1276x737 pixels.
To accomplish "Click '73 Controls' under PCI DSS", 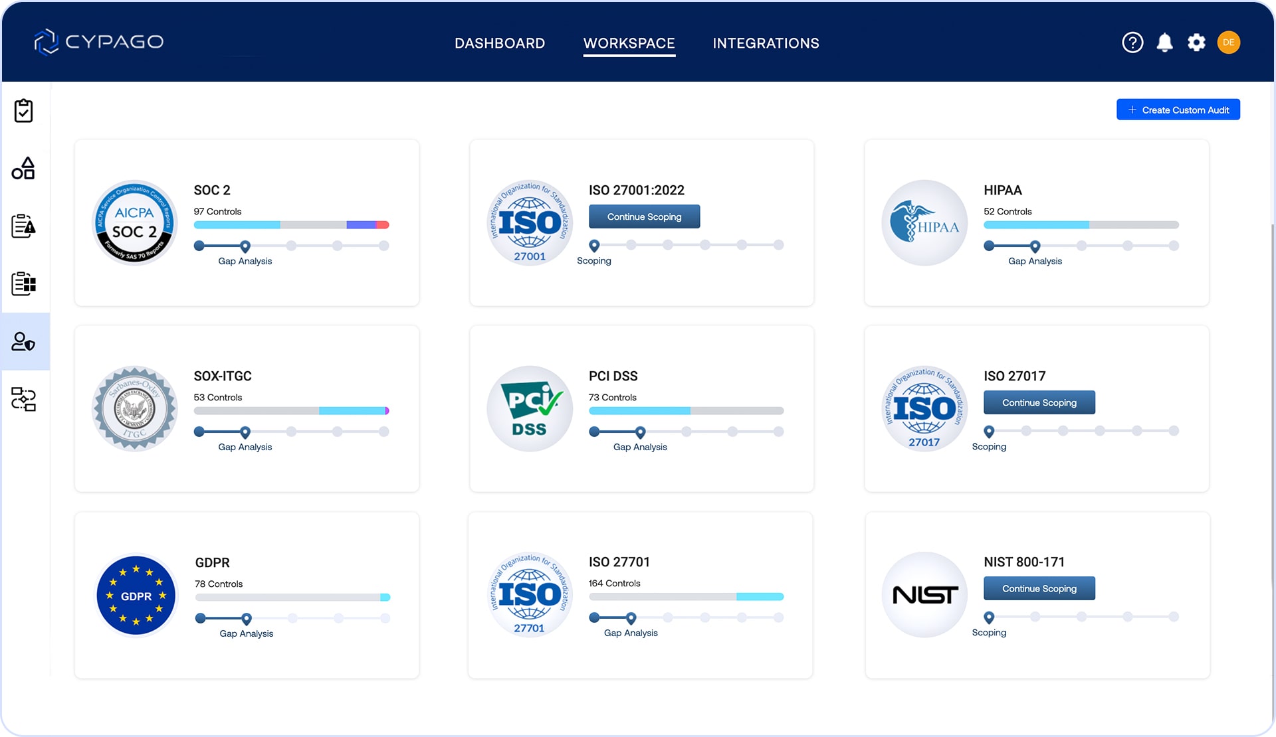I will point(612,397).
